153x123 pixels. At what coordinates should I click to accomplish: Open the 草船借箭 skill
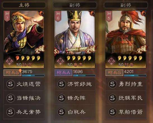[126, 112]
